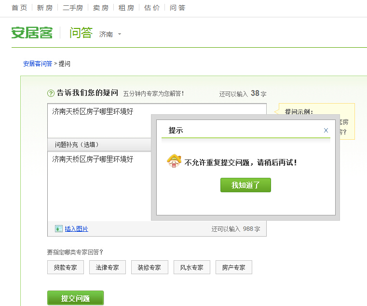
Task: Go to the 估价 section
Action: tap(152, 8)
